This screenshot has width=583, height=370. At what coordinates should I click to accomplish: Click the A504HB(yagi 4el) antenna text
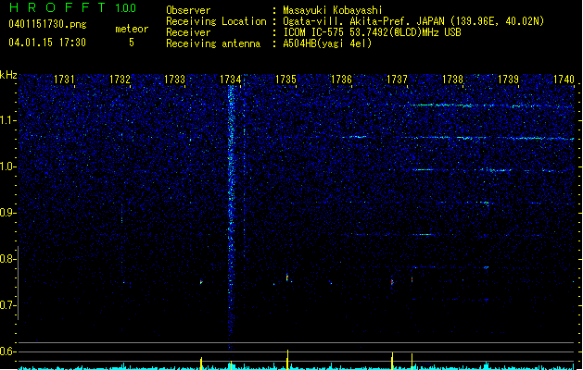(x=327, y=43)
